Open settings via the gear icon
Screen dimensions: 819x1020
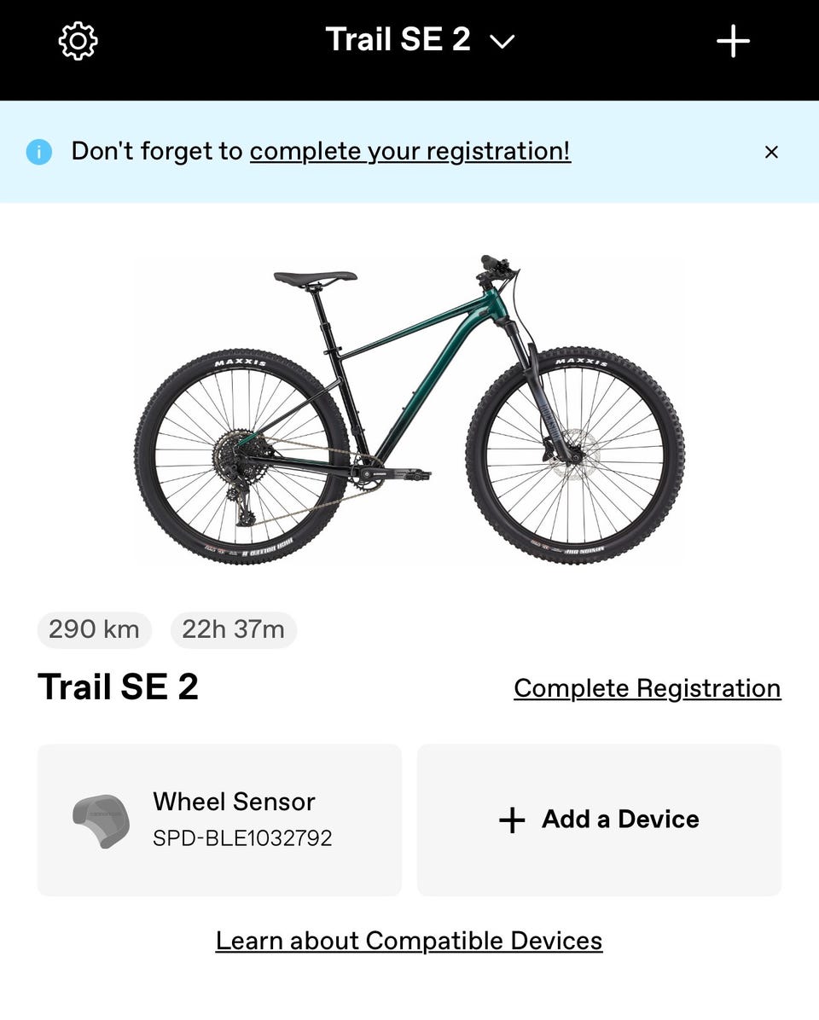[78, 41]
